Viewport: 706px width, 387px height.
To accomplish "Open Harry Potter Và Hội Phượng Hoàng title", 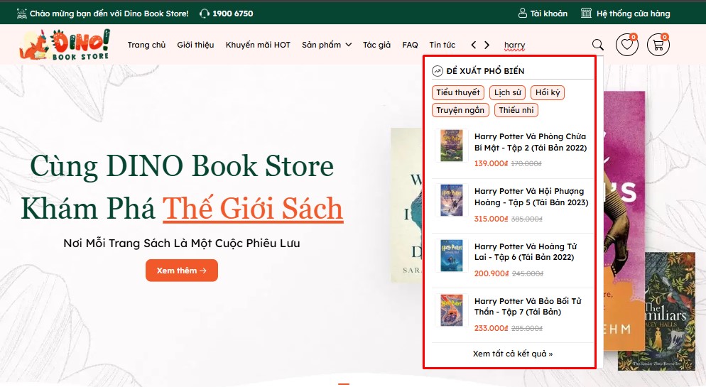I will pyautogui.click(x=531, y=197).
